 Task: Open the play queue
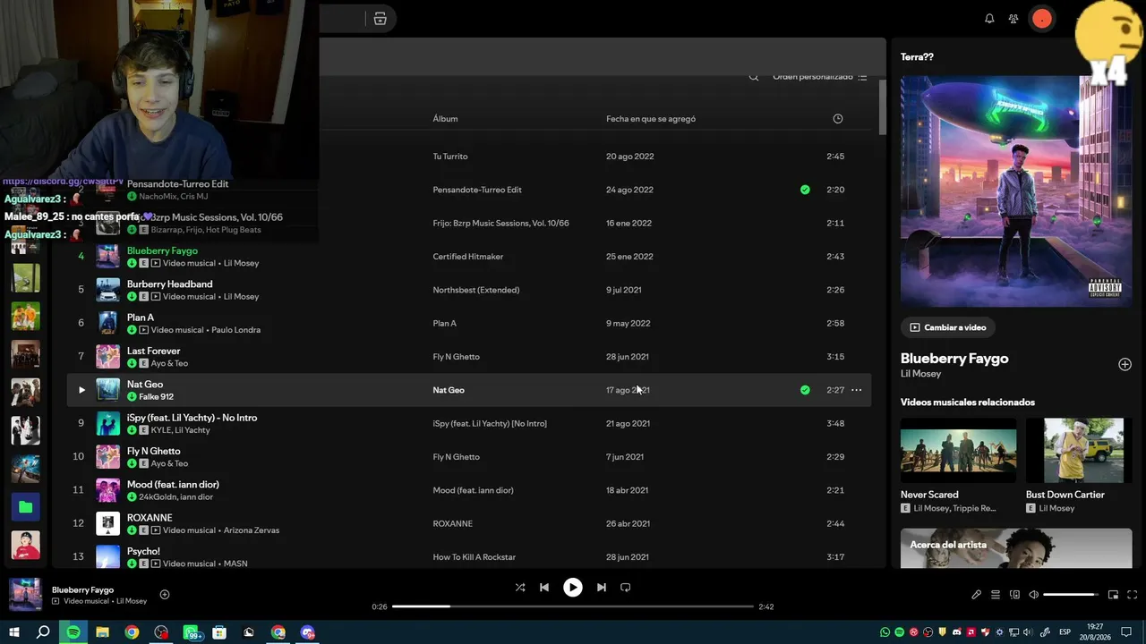point(996,595)
